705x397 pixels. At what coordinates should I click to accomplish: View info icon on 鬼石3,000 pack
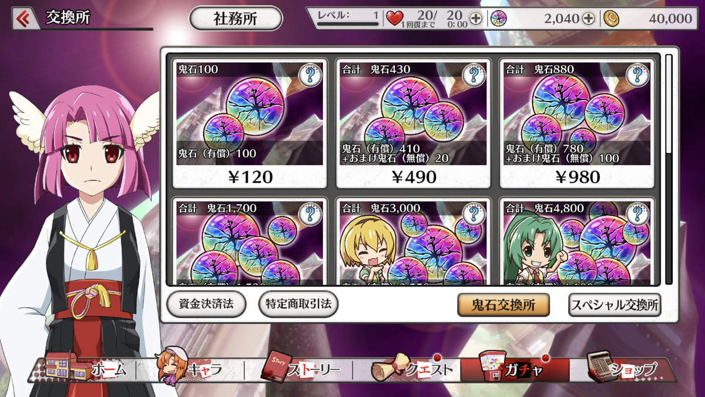474,214
